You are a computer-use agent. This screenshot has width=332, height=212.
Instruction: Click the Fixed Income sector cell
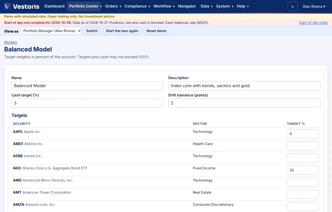(204, 168)
